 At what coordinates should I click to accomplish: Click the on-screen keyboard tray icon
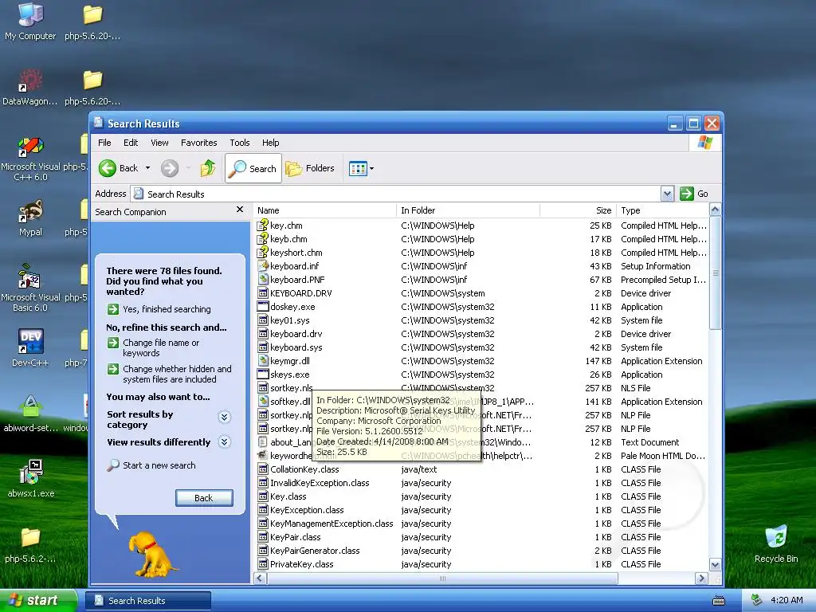[719, 601]
